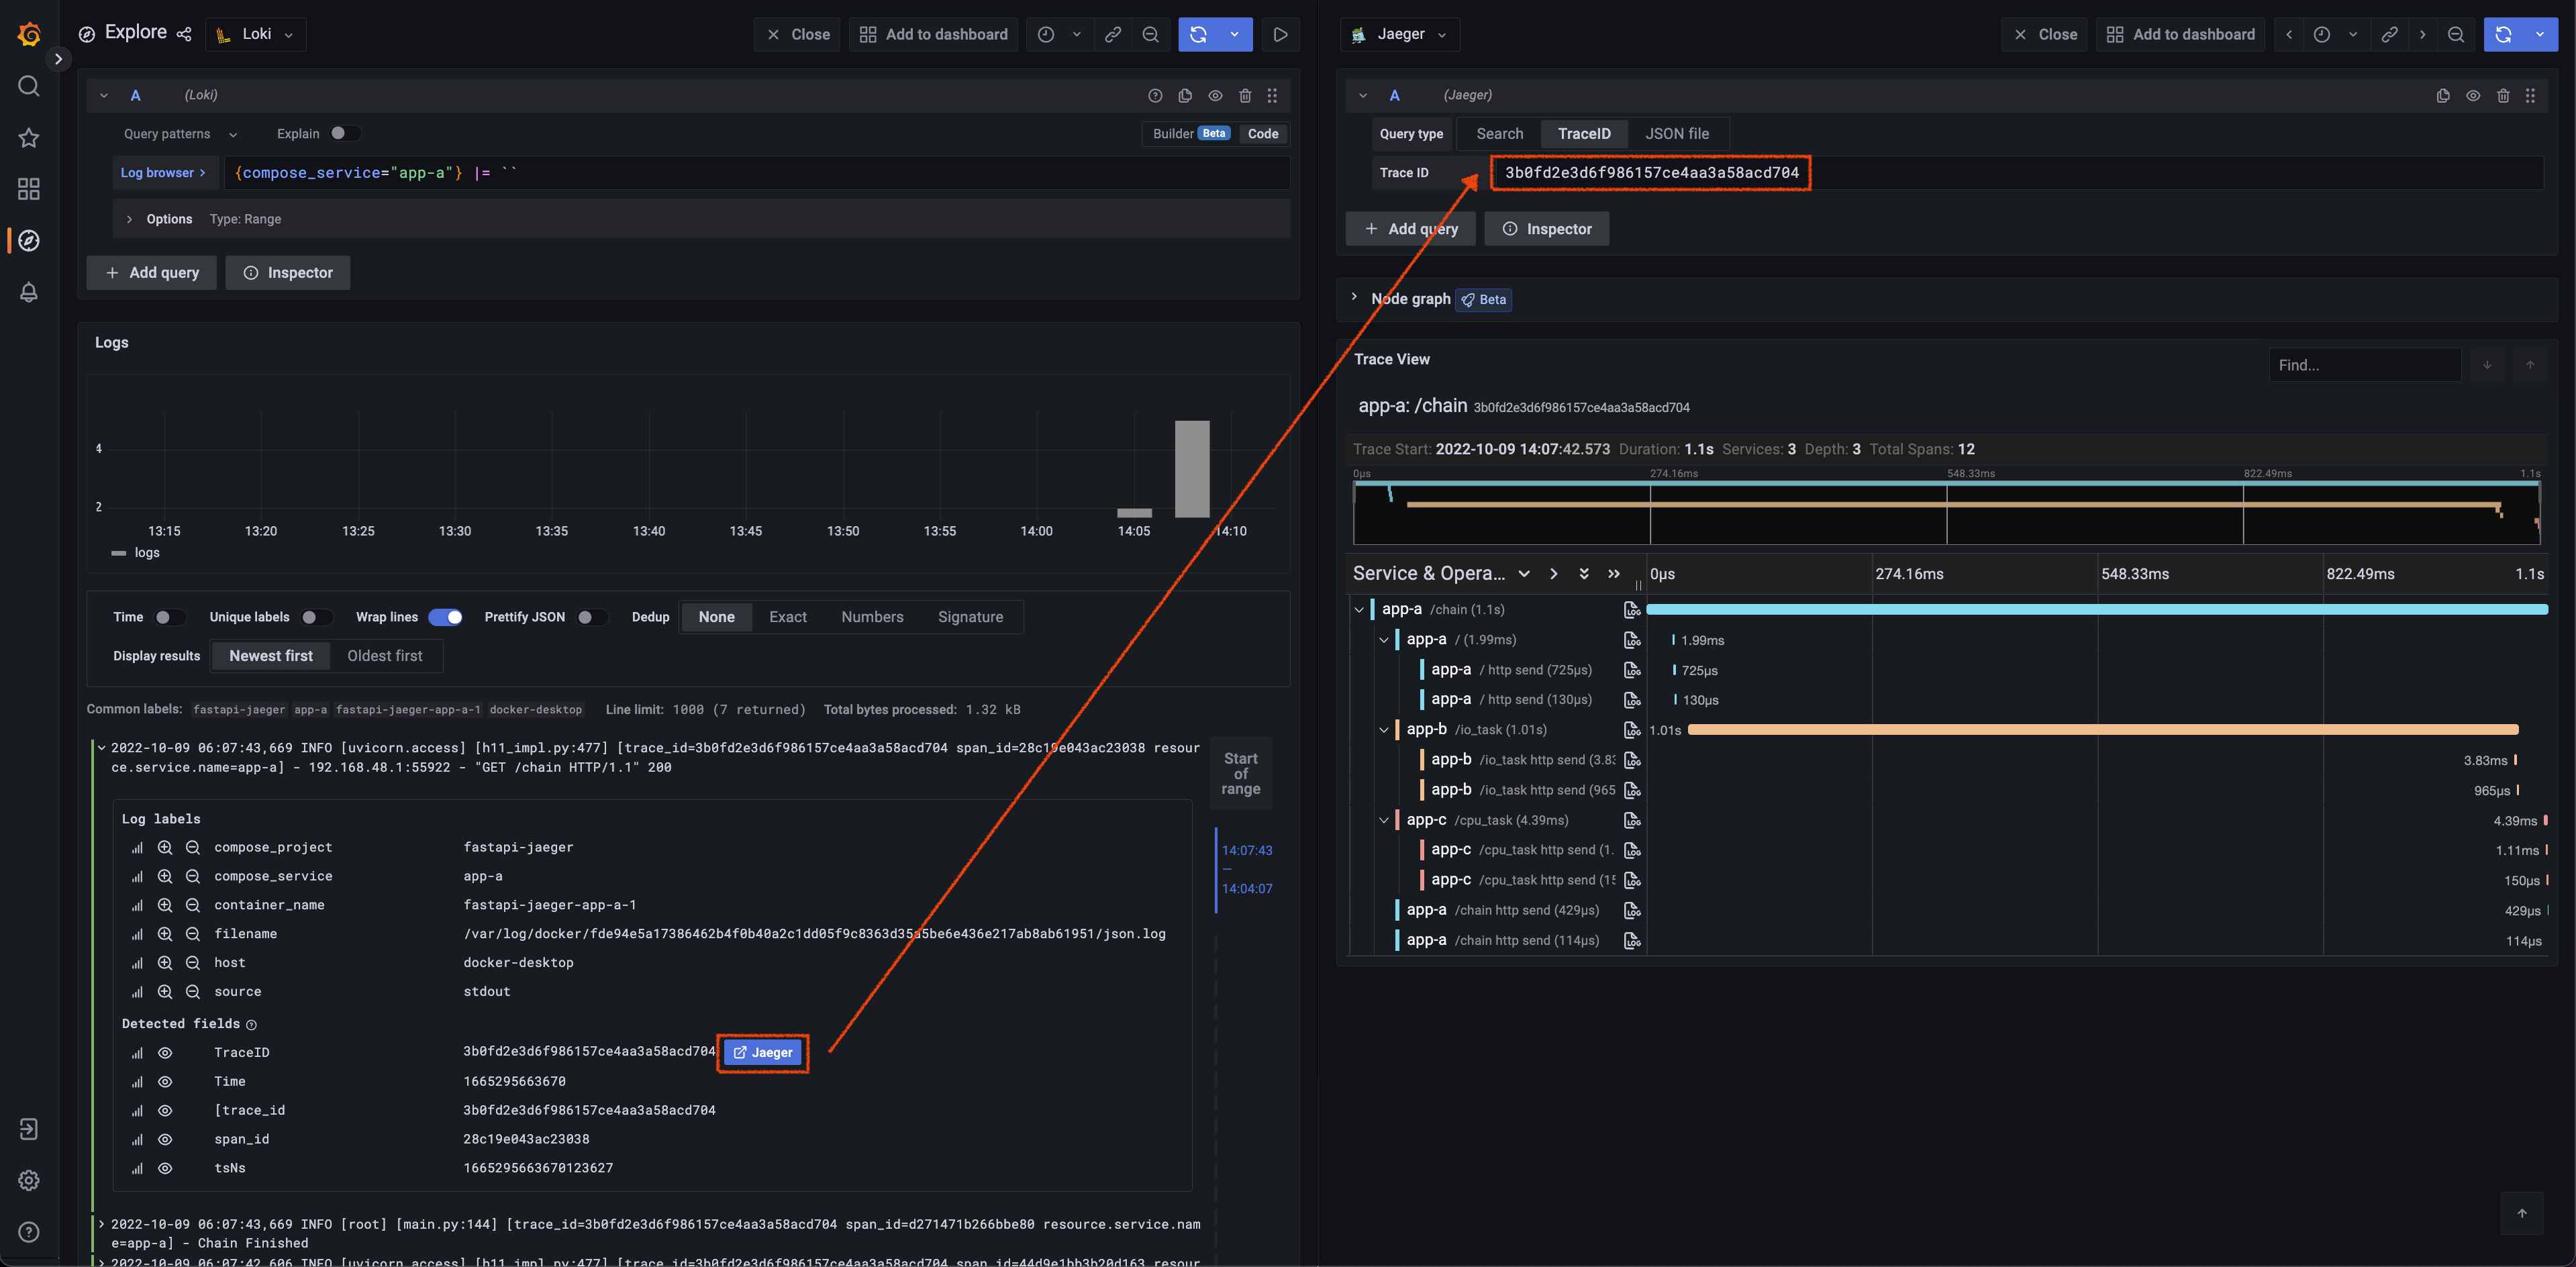Toggle the Explain switch

click(344, 133)
